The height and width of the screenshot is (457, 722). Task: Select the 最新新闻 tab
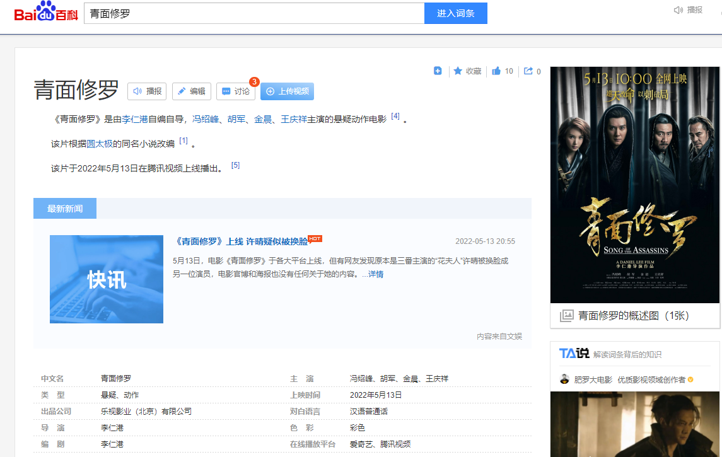[x=65, y=209]
